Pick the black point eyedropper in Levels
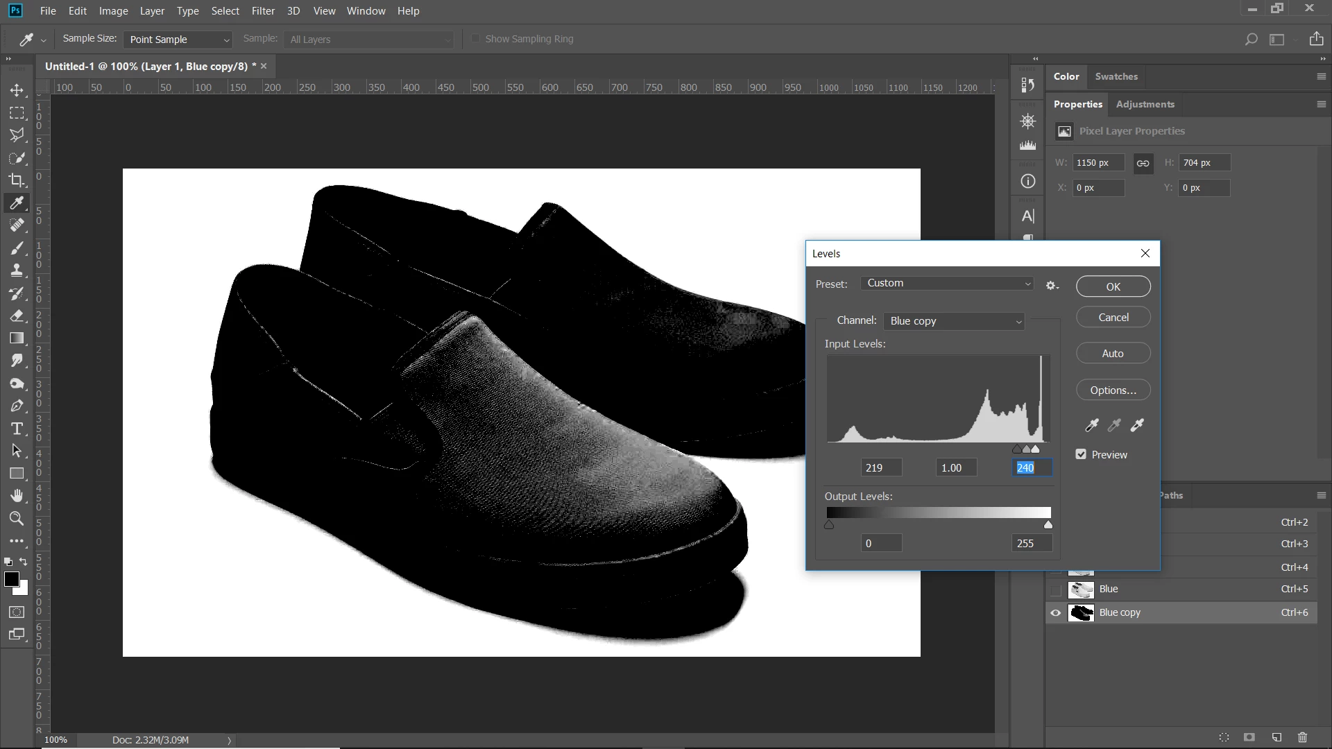Screen dimensions: 1332x749 coord(1092,425)
